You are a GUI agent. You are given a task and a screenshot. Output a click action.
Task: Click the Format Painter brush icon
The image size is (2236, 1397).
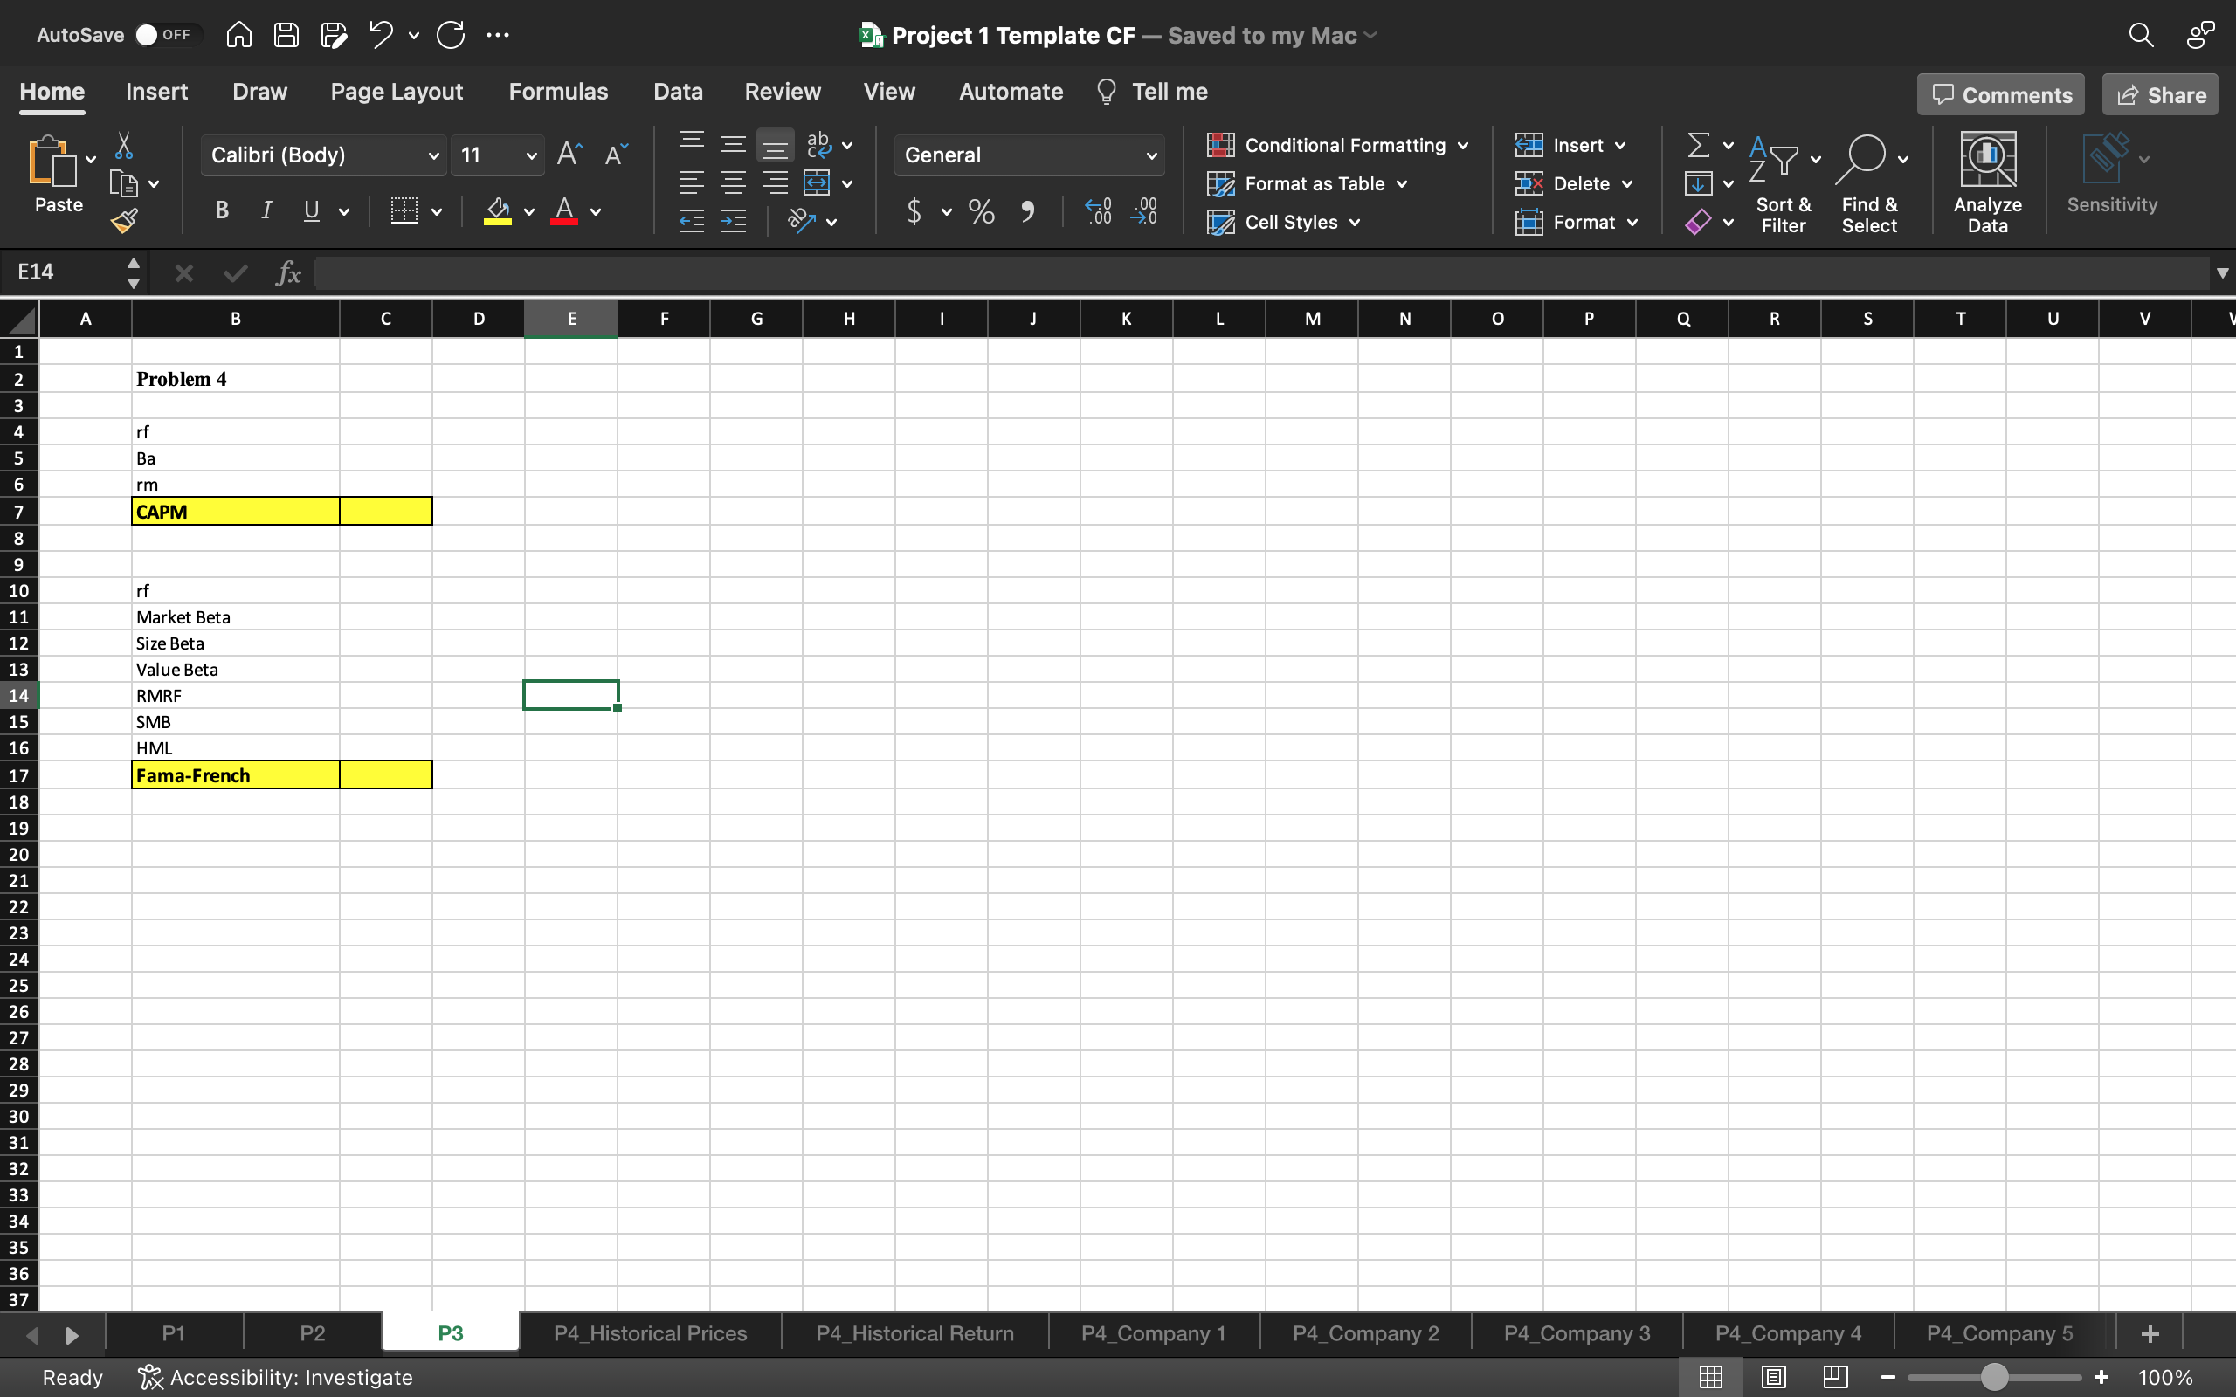[x=124, y=221]
